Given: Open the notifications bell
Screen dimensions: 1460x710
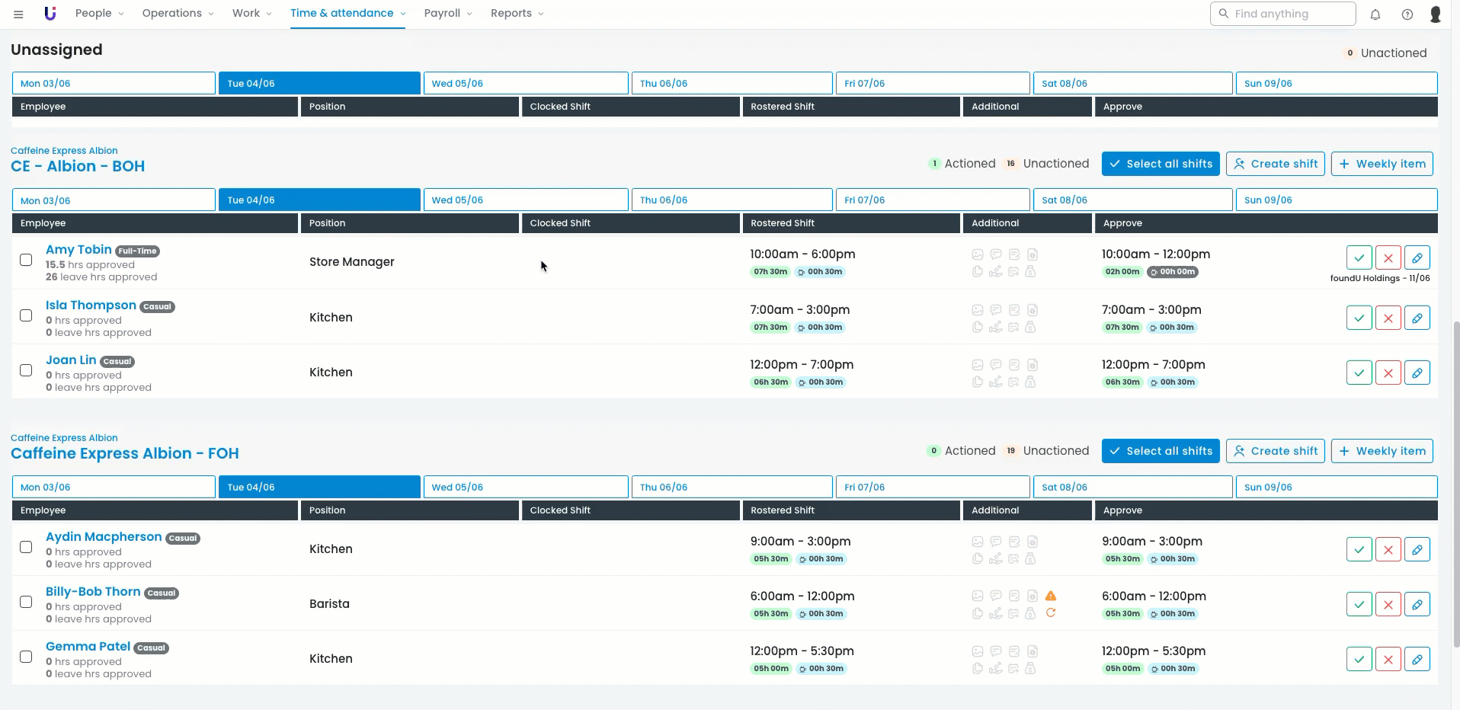Looking at the screenshot, I should (1375, 14).
